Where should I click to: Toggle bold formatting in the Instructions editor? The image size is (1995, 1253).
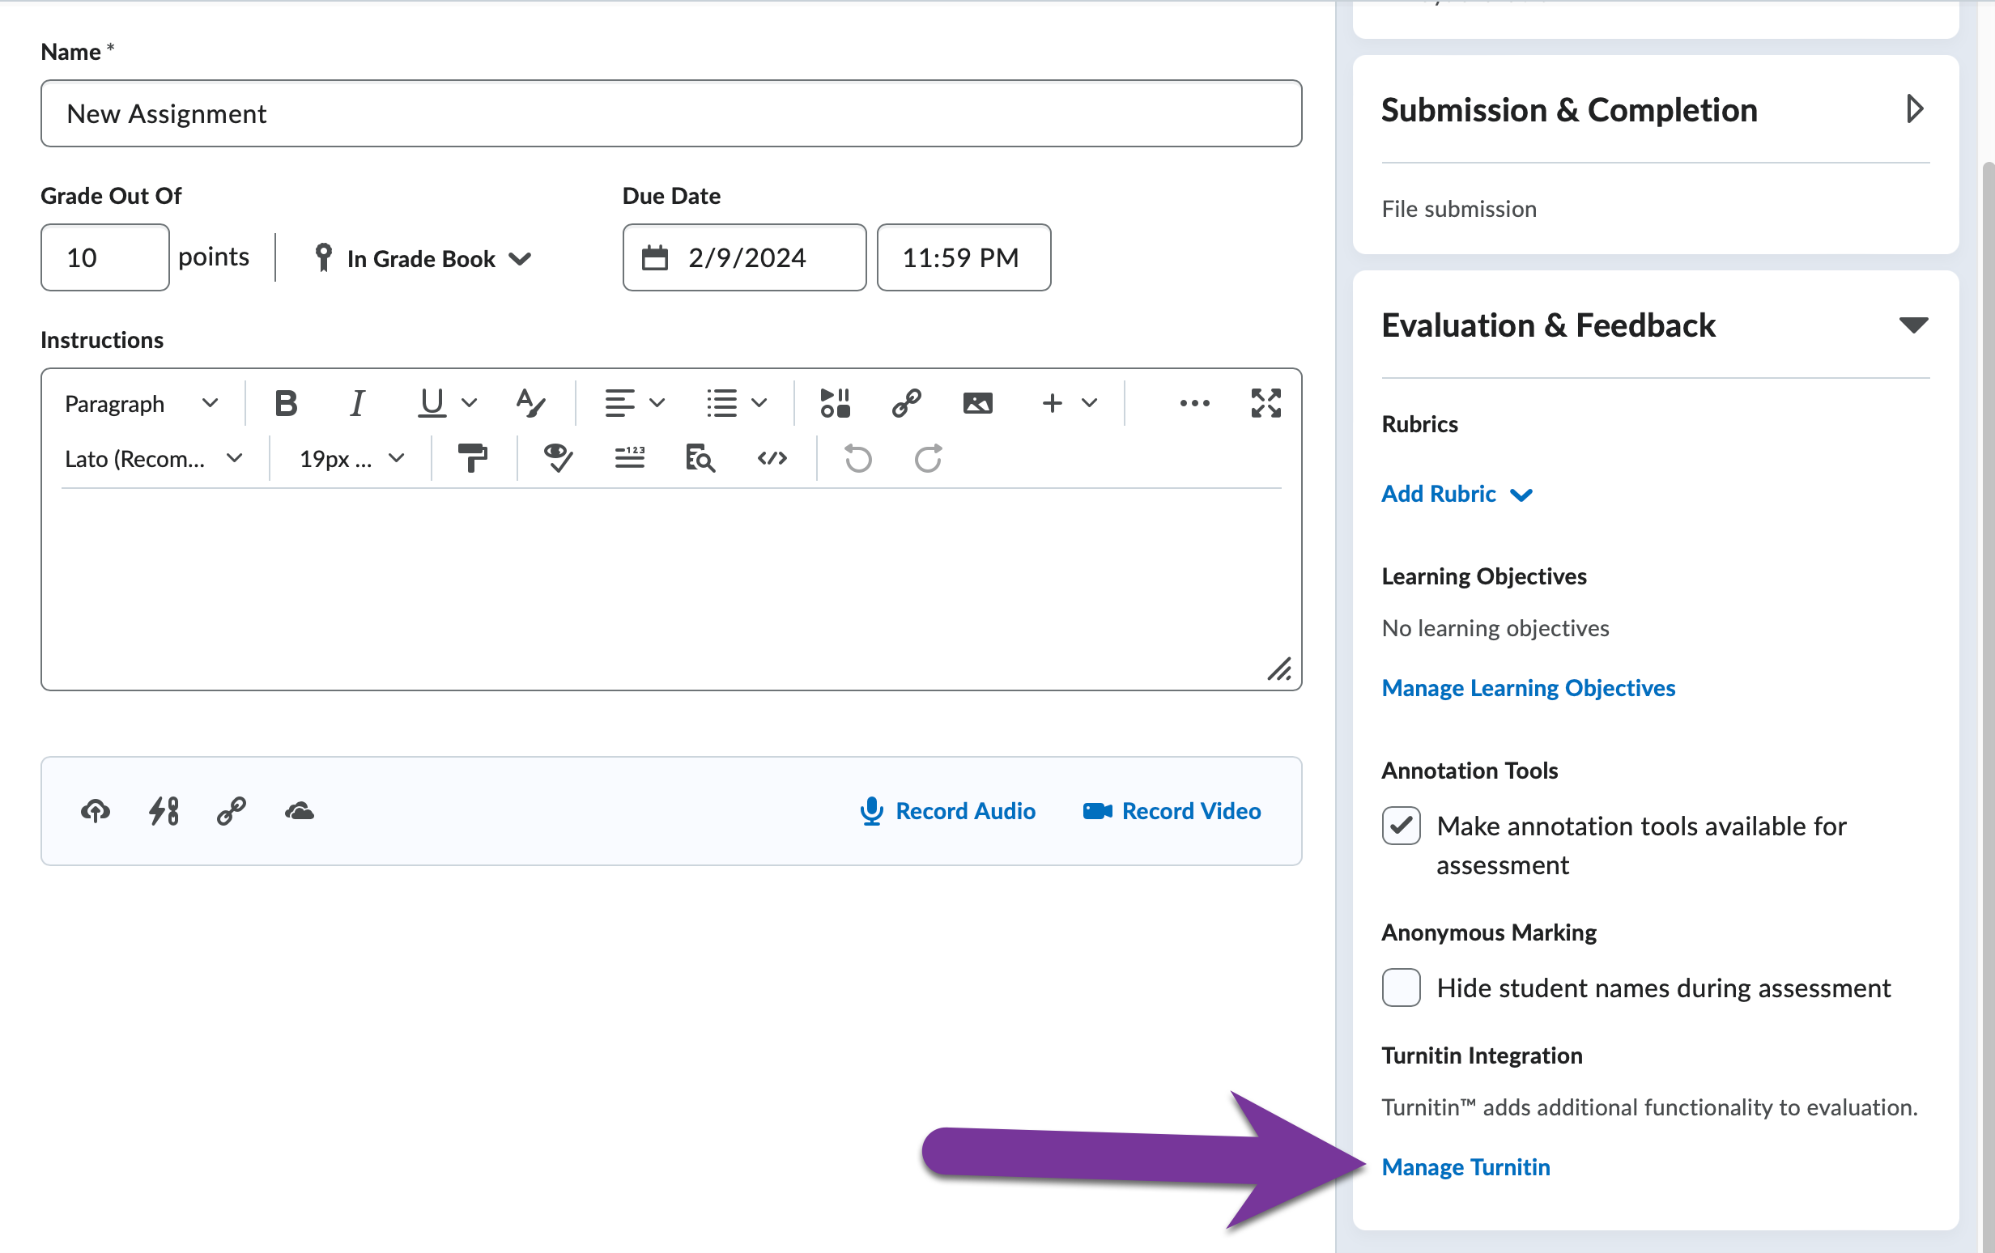286,403
